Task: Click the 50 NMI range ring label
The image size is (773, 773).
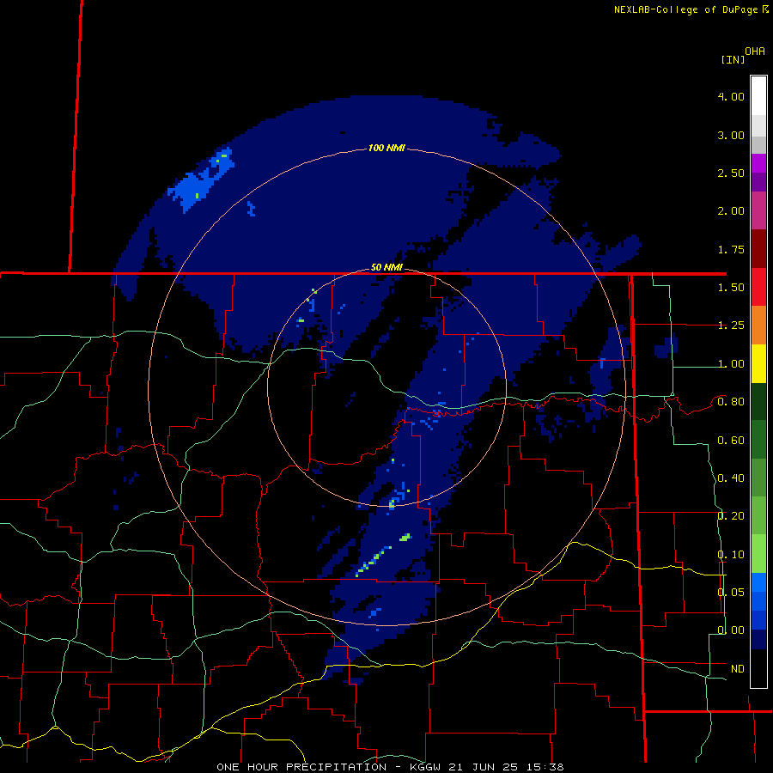Action: pos(386,268)
